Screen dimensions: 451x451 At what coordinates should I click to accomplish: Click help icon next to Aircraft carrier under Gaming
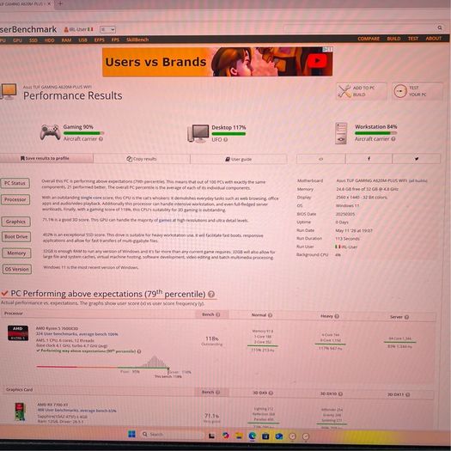coord(101,138)
